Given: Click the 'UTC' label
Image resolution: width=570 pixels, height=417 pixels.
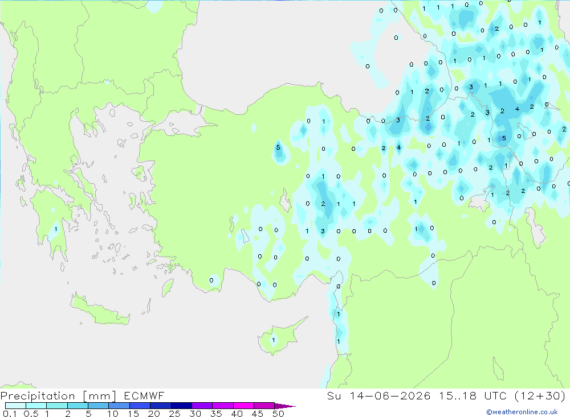Looking at the screenshot, I should pos(495,395).
